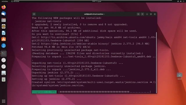The image size is (186, 105).
Task: Select the Terminal icon in dock
Action: [3, 54]
